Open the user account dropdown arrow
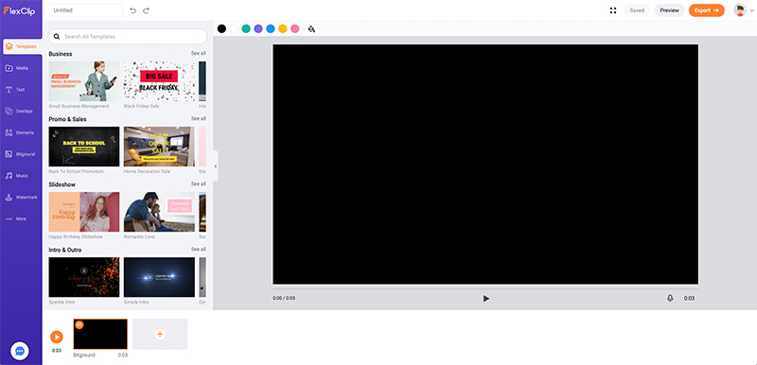757x365 pixels. coord(751,10)
